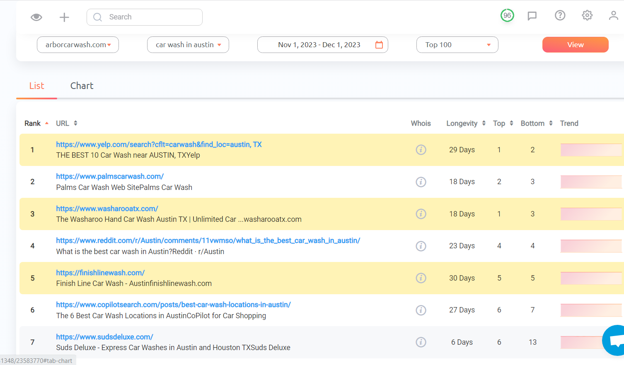Click the Whois column header
This screenshot has height=365, width=624.
point(421,123)
